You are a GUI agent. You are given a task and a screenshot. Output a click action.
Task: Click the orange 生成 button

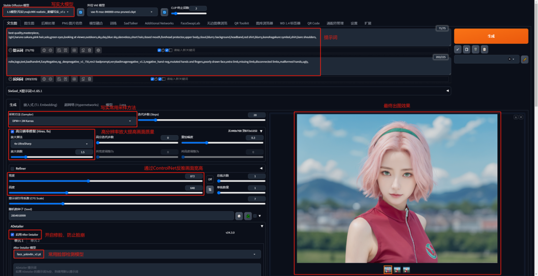pyautogui.click(x=491, y=36)
